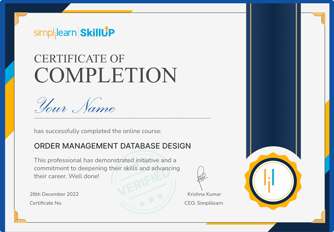The image size is (334, 232).
Task: Click the line starting "commitment to deepening"
Action: (107, 168)
